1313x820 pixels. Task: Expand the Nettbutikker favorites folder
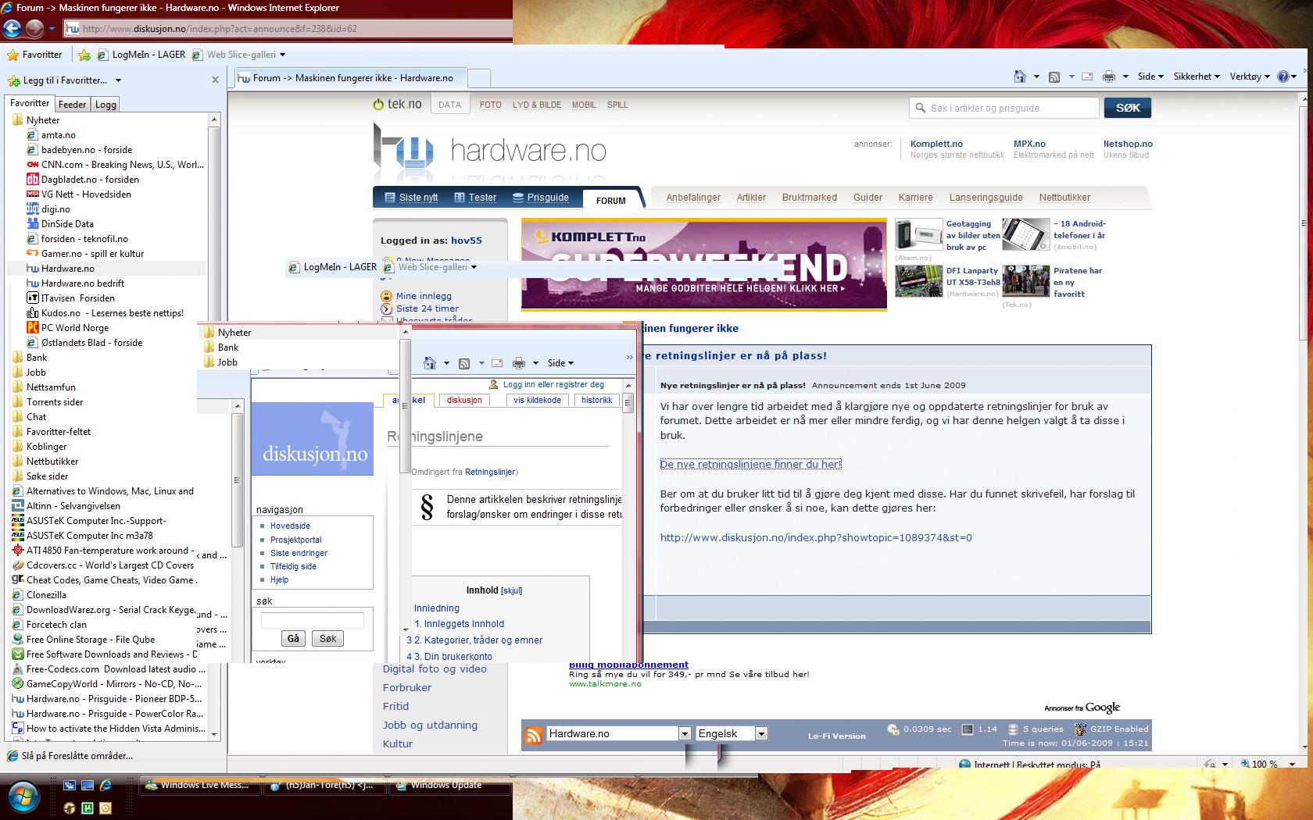45,462
